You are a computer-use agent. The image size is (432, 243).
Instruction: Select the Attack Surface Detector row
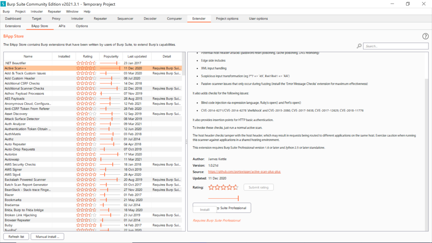pyautogui.click(x=93, y=119)
